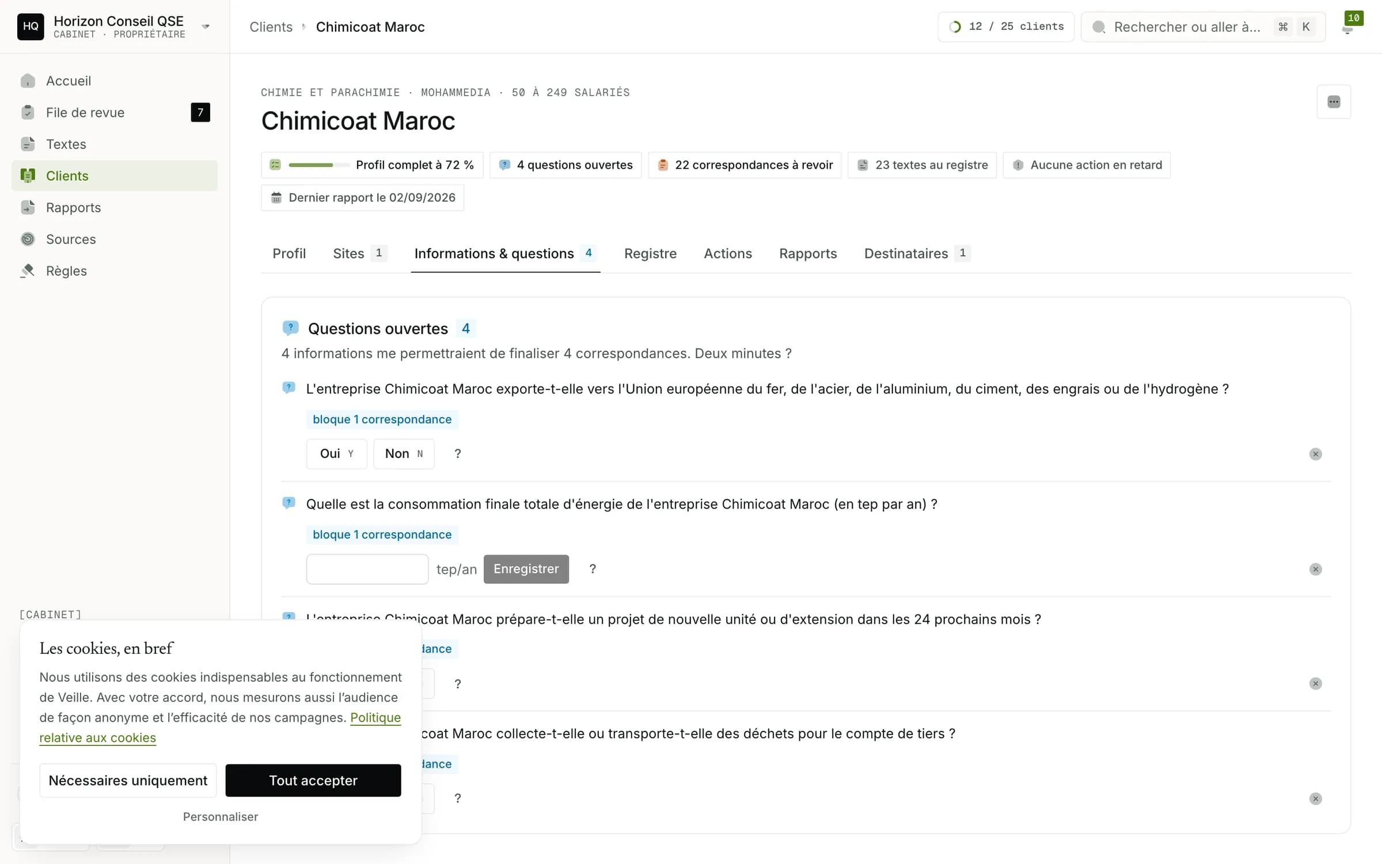This screenshot has height=864, width=1382.
Task: Click Enregistrer for energy consumption
Action: coord(526,569)
